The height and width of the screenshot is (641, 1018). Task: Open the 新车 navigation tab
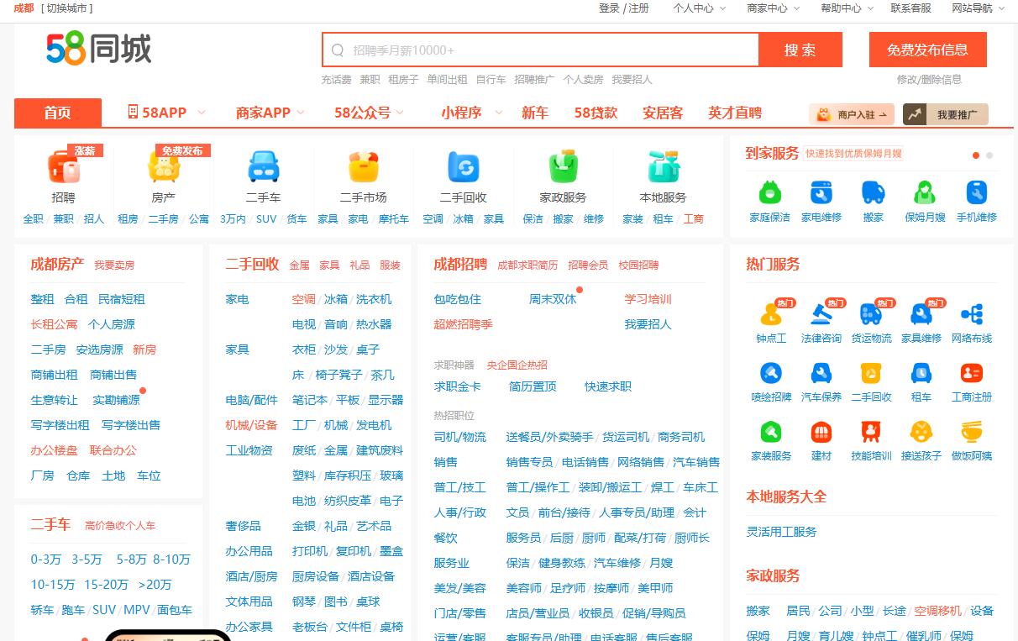pyautogui.click(x=535, y=113)
